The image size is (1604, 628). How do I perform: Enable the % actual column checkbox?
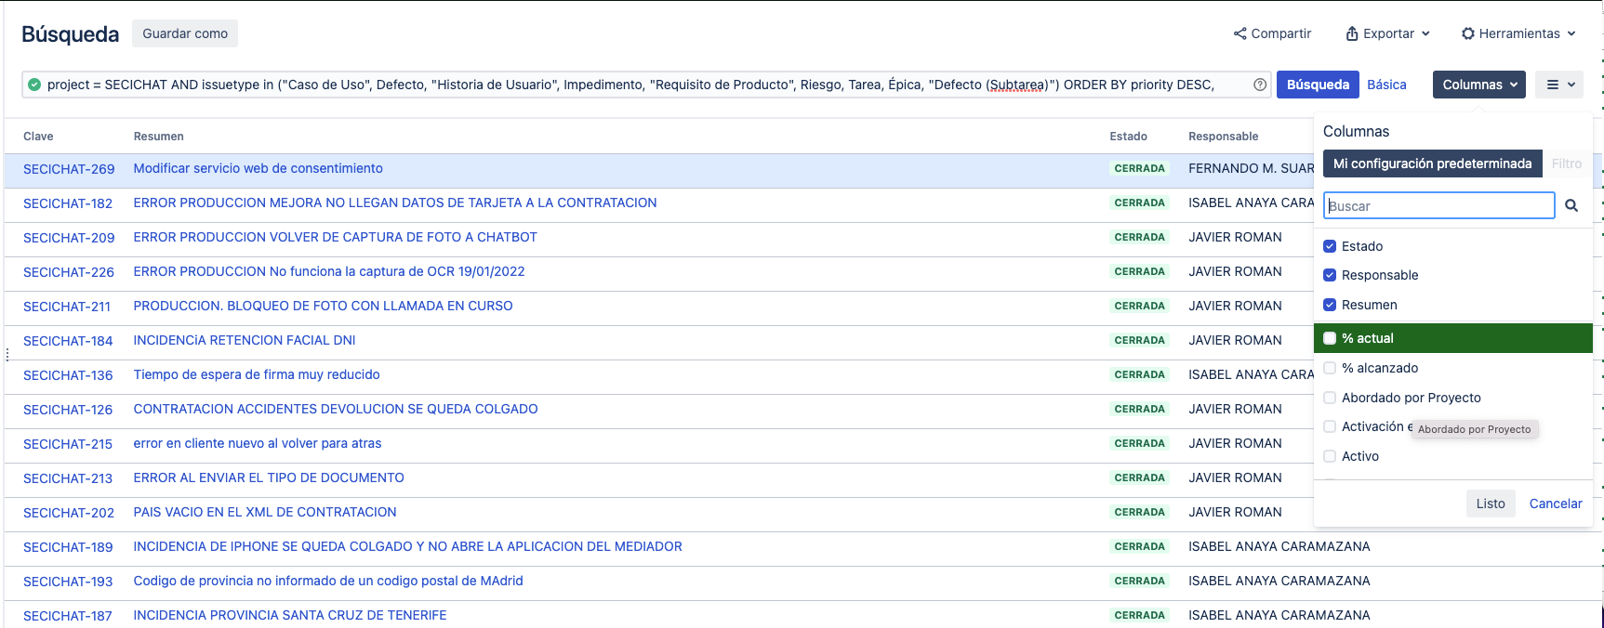click(x=1330, y=338)
